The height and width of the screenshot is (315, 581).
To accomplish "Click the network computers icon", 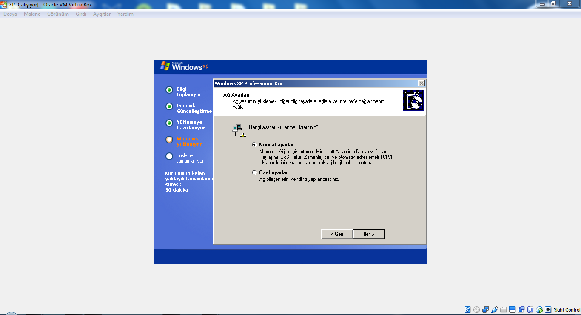I will (x=239, y=131).
